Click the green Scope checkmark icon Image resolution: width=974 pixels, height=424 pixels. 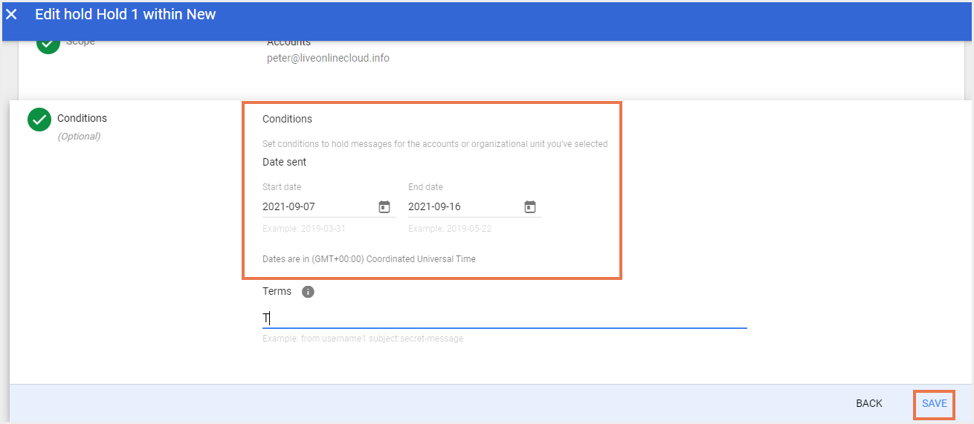click(48, 43)
